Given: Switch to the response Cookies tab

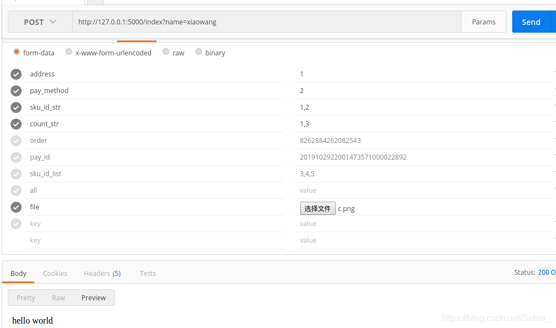Looking at the screenshot, I should click(x=55, y=274).
